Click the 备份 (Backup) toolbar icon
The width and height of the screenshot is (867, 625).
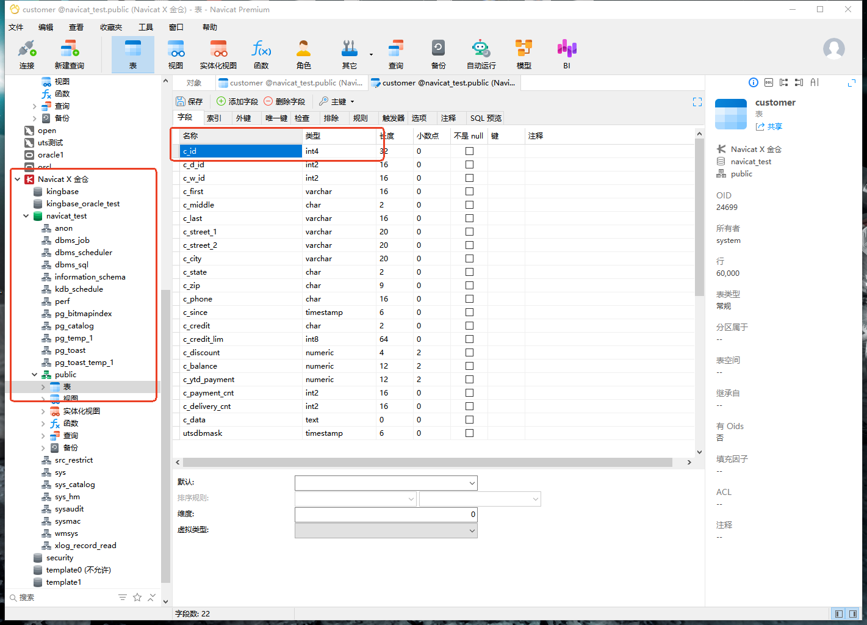click(x=438, y=54)
